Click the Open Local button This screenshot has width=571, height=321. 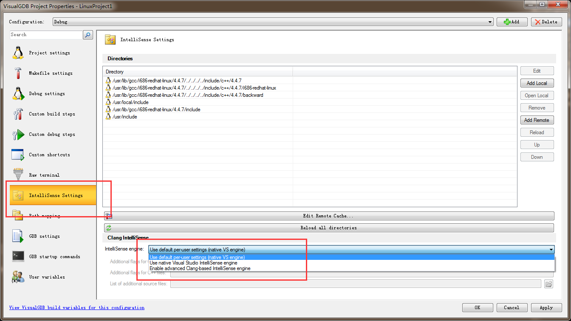(x=537, y=96)
